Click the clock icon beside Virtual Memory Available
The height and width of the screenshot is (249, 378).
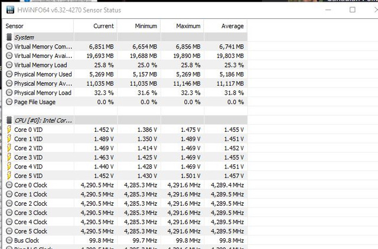[9, 56]
